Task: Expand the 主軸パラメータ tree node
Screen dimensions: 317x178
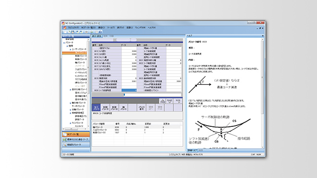Action: (x=71, y=110)
